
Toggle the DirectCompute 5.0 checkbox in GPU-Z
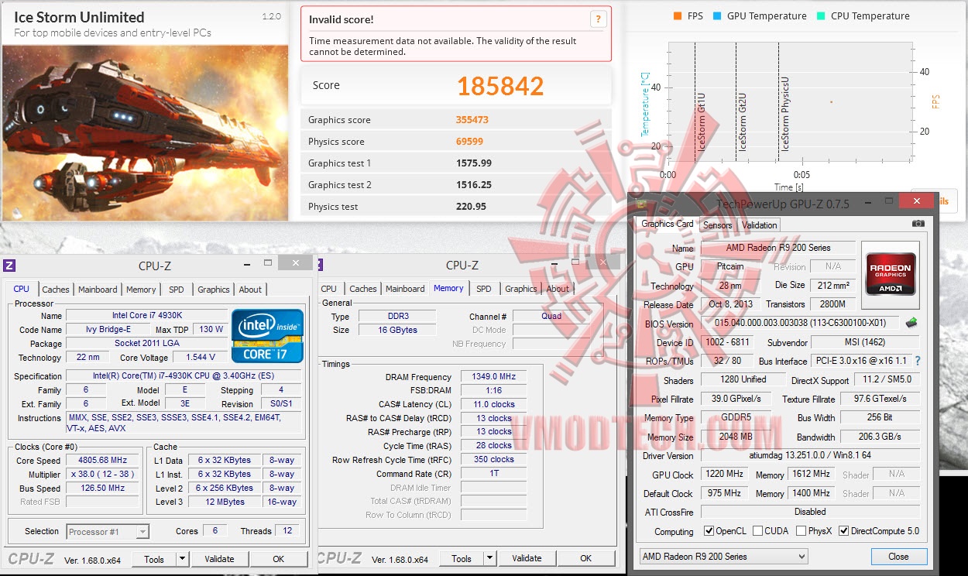pos(844,531)
